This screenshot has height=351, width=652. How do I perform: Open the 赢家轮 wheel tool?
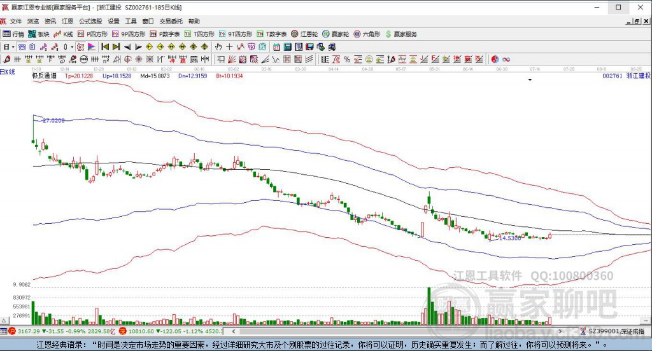click(x=336, y=34)
